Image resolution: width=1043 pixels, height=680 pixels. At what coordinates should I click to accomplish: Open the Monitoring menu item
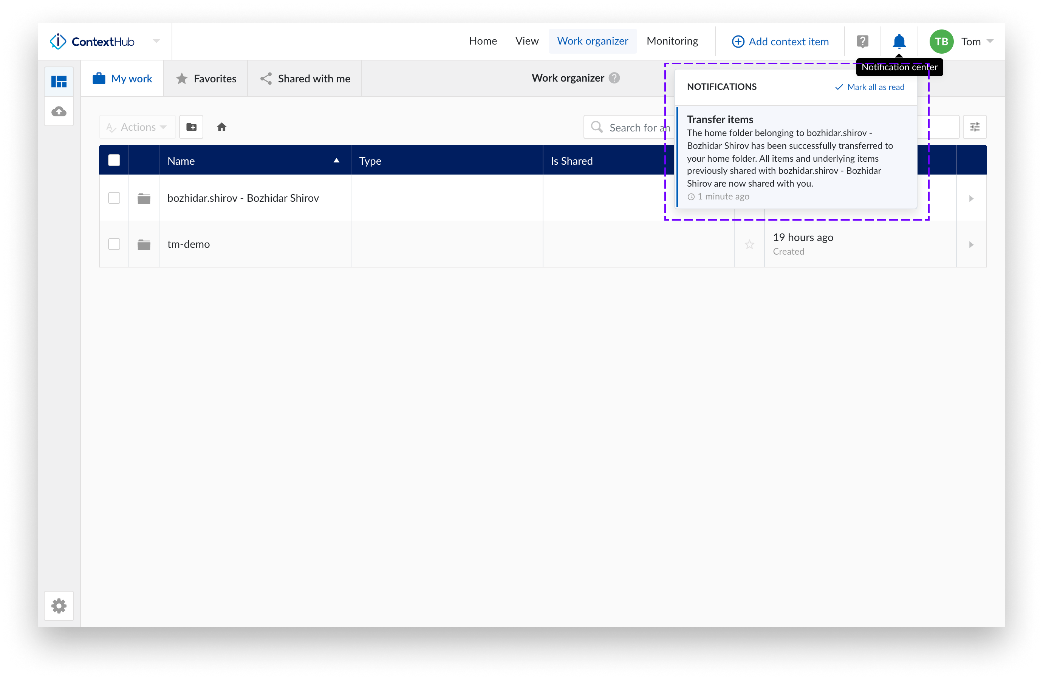tap(672, 41)
